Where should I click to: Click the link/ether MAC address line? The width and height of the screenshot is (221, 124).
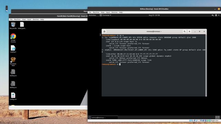coord(132,54)
